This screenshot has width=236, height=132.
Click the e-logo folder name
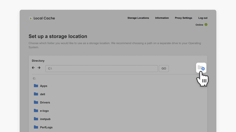44,111
